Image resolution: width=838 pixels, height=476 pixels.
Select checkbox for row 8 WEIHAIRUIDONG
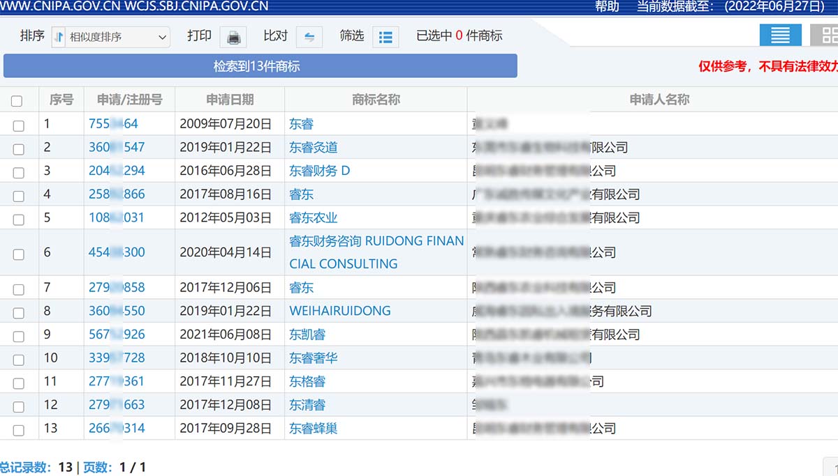tap(19, 312)
